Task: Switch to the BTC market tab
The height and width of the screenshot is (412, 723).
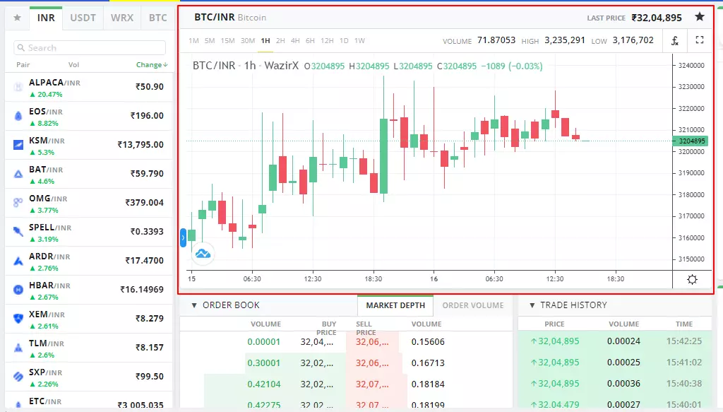Action: 157,18
